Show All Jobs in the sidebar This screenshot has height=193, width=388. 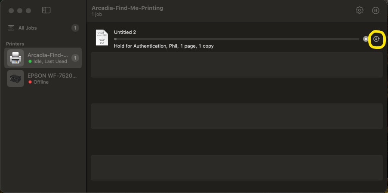28,28
